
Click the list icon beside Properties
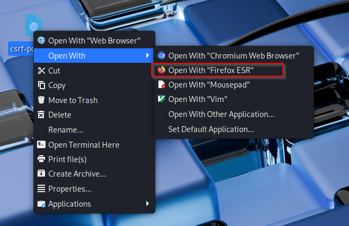point(41,188)
